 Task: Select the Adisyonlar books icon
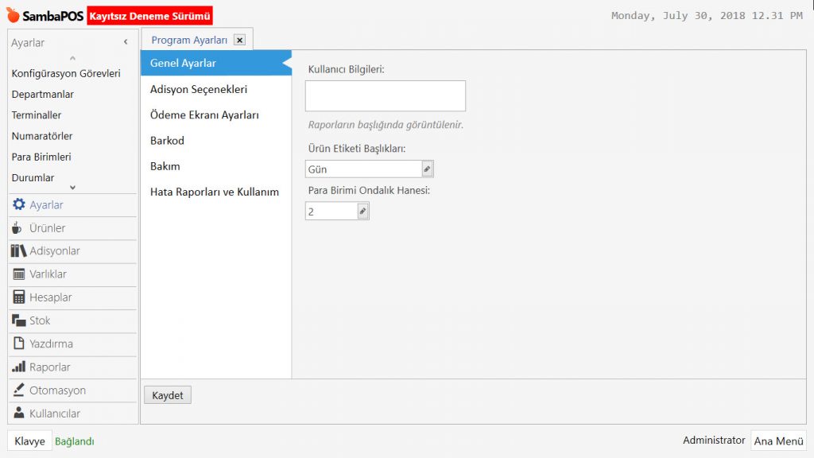(x=19, y=251)
